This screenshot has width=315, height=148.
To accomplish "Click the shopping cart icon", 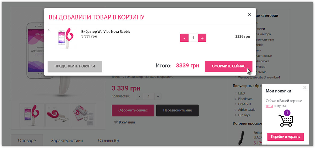I will (285, 119).
